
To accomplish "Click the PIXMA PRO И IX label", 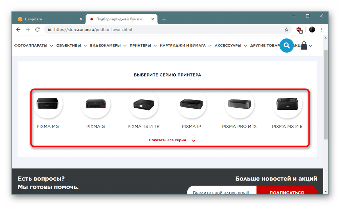I will [x=239, y=127].
